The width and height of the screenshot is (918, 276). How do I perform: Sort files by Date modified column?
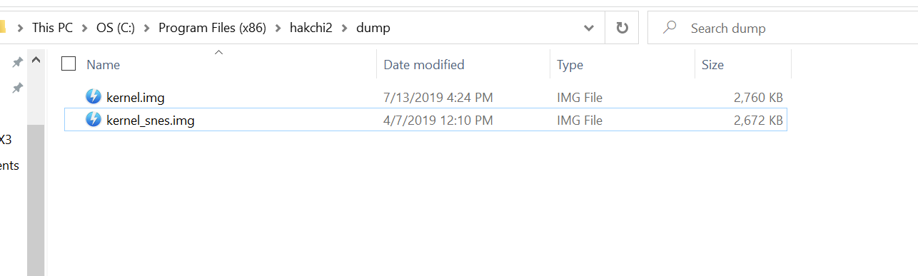point(463,64)
